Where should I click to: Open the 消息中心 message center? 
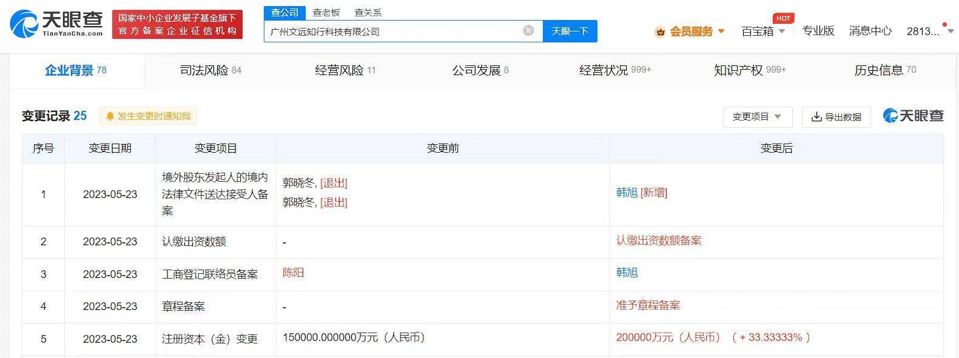pyautogui.click(x=870, y=31)
